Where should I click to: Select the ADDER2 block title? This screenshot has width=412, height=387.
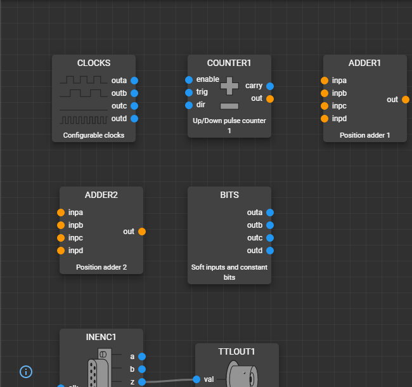(101, 195)
